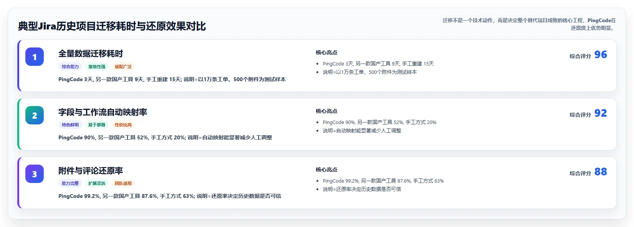Select the 团队适用 tag
634x227 pixels.
[123, 183]
